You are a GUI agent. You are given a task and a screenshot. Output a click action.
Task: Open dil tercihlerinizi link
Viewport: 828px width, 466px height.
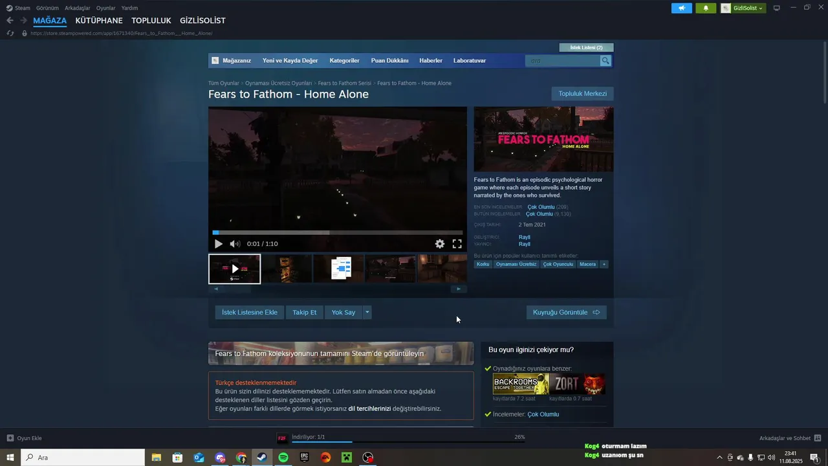click(369, 408)
